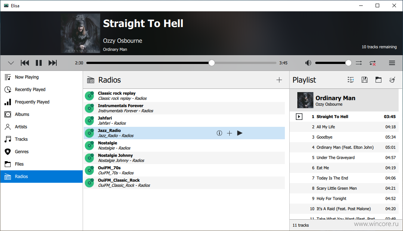Toggle repeat playback mode
The height and width of the screenshot is (231, 403).
pyautogui.click(x=373, y=63)
